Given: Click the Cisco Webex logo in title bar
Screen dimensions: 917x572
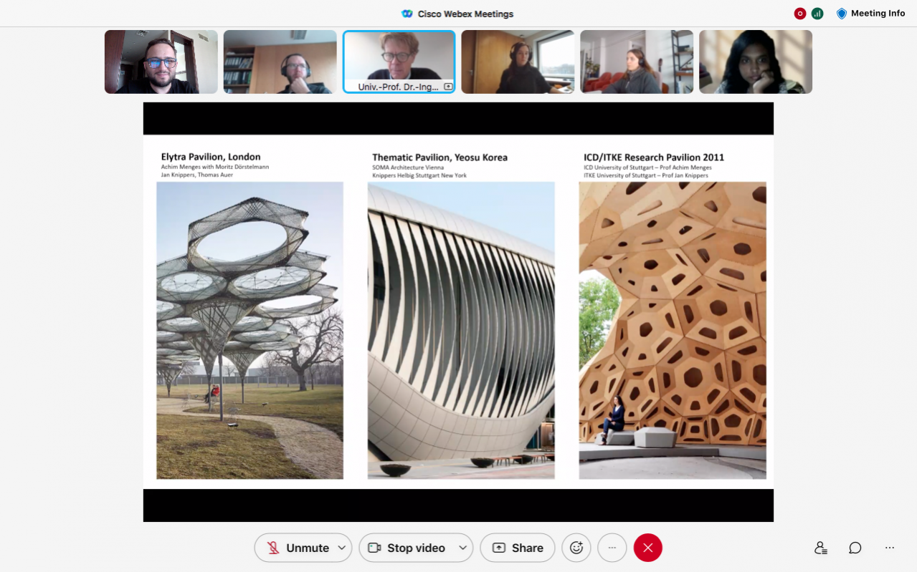Looking at the screenshot, I should coord(407,13).
